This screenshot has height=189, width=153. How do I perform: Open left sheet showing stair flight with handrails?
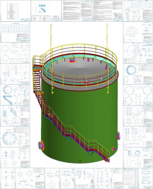pyautogui.click(x=15, y=116)
